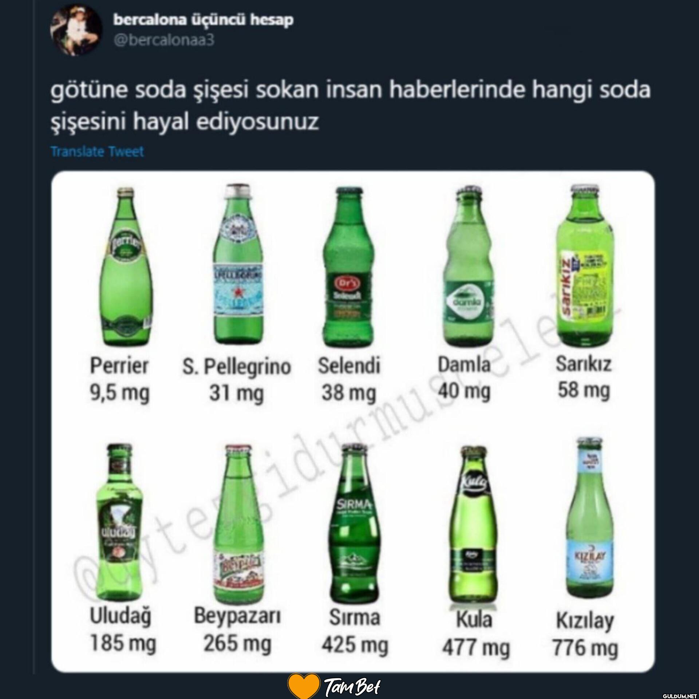Open the bercalona profile avatar

[75, 32]
